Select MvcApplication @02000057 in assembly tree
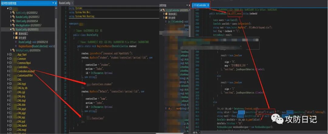Viewport: 328px width, 134px height. pyautogui.click(x=28, y=25)
